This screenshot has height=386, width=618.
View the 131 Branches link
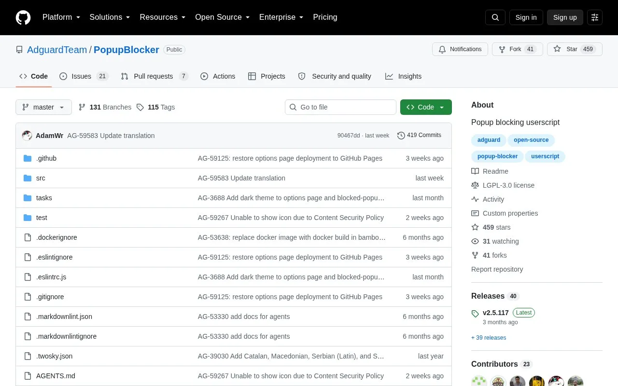(x=105, y=107)
